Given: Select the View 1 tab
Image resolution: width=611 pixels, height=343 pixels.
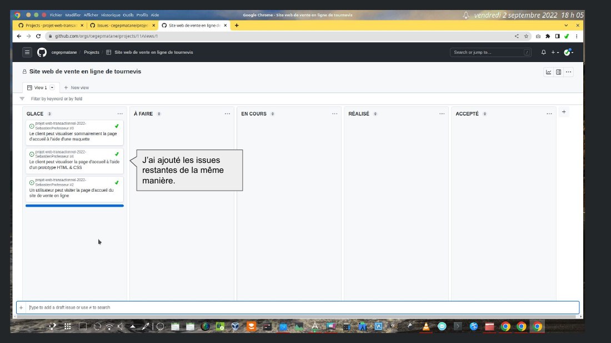Looking at the screenshot, I should point(41,88).
